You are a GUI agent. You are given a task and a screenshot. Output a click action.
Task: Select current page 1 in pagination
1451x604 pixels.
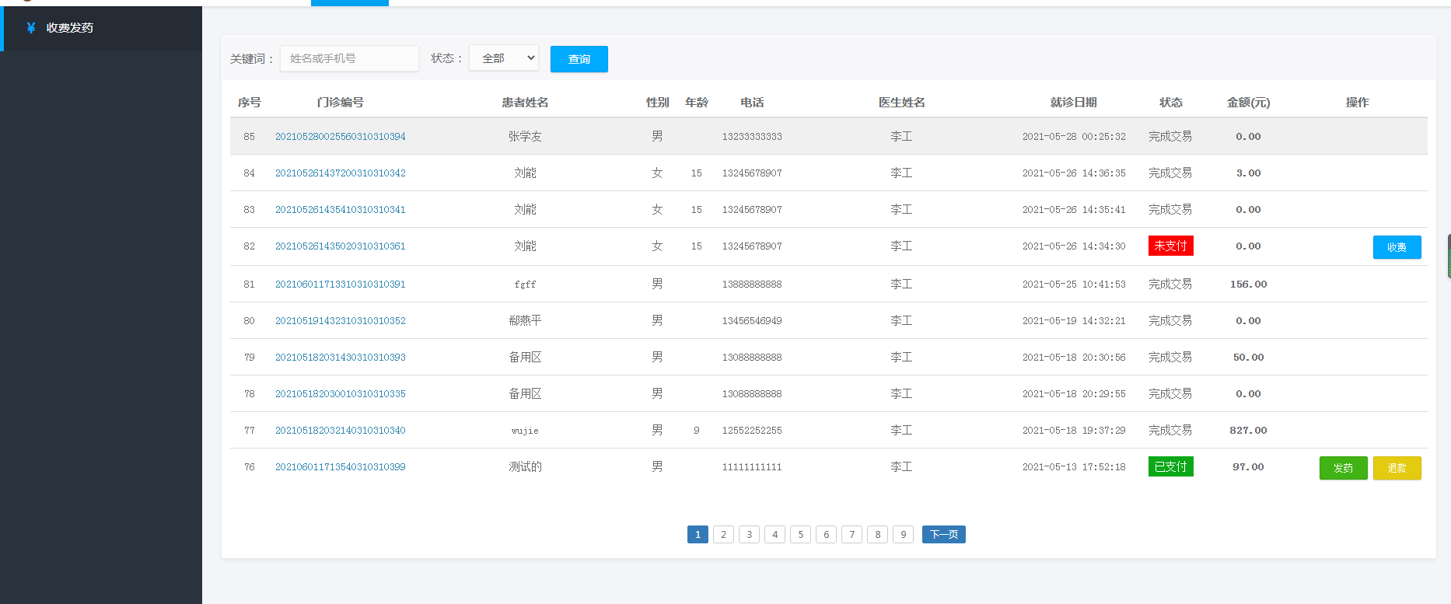pos(698,534)
